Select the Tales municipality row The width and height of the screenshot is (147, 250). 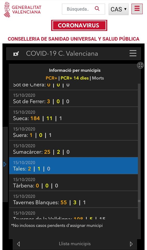73,166
